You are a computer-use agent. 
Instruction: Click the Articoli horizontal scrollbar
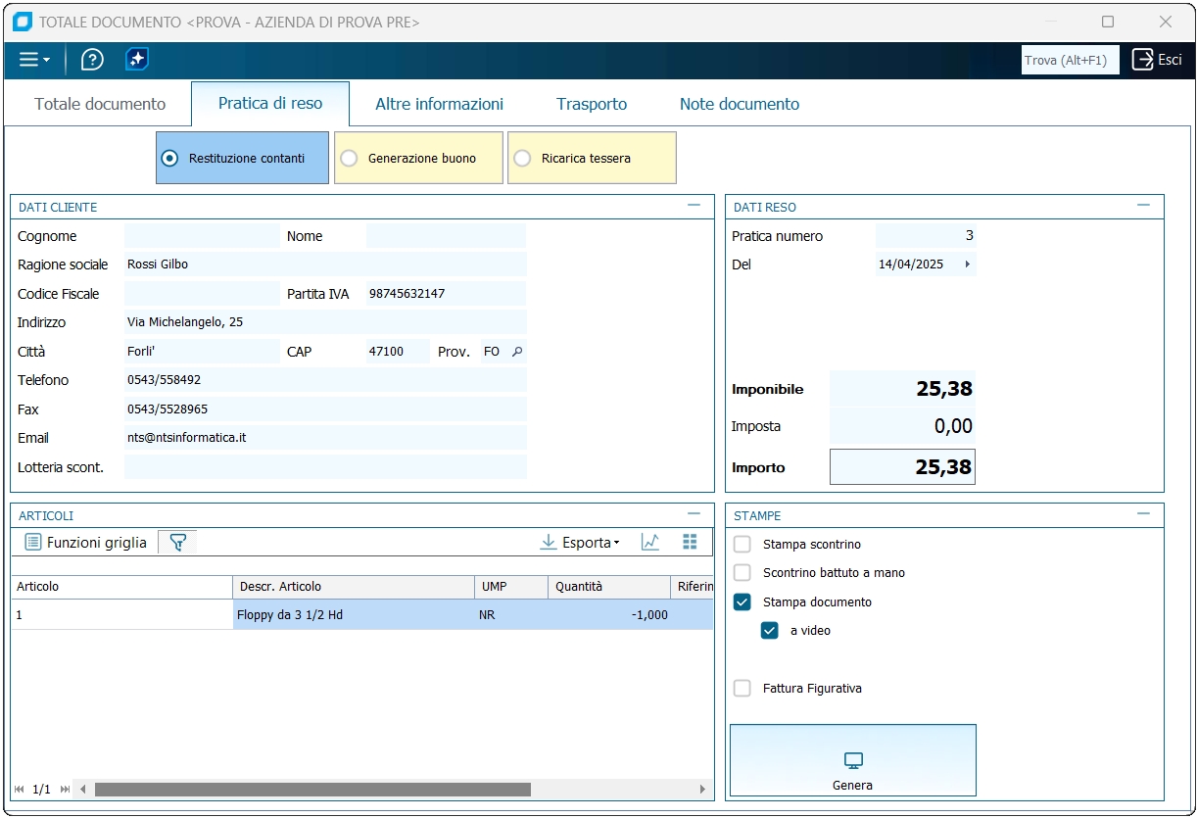312,790
